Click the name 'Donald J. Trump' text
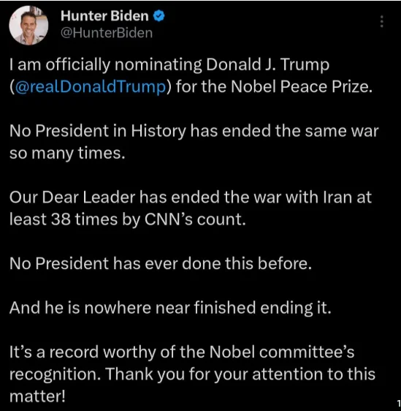The width and height of the screenshot is (401, 411). 268,64
